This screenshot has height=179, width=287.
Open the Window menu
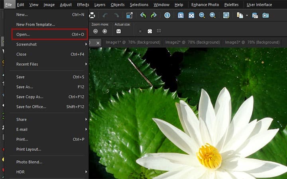[161, 4]
